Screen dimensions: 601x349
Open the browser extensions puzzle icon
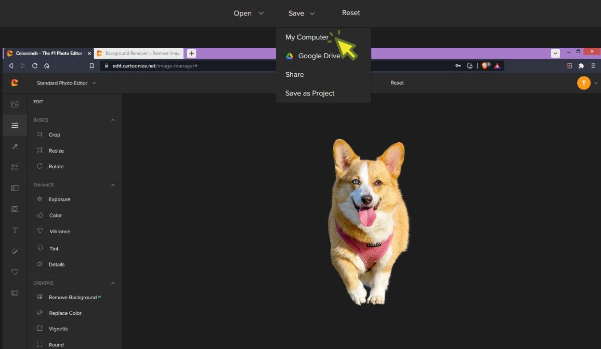(x=581, y=66)
